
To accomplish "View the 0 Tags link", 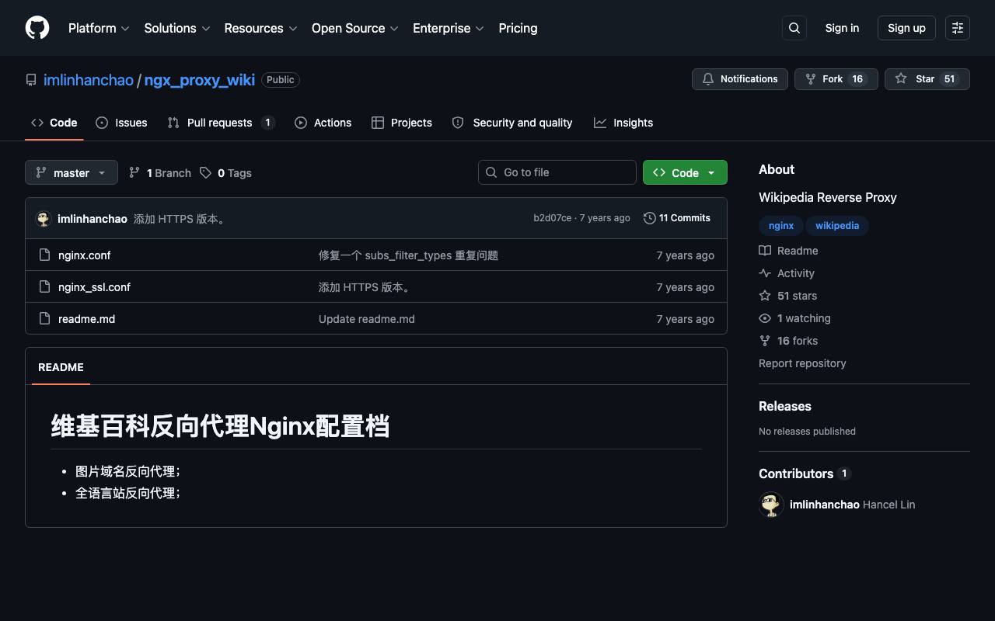I will 225,172.
